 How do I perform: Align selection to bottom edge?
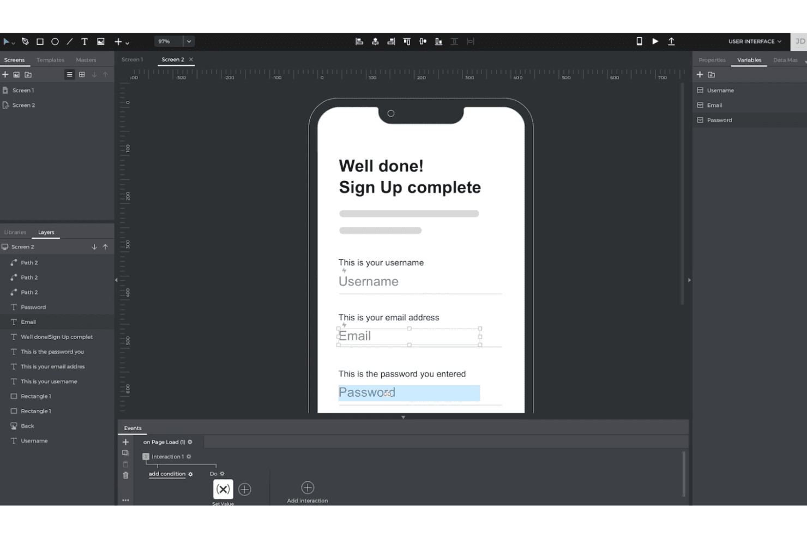click(x=438, y=41)
